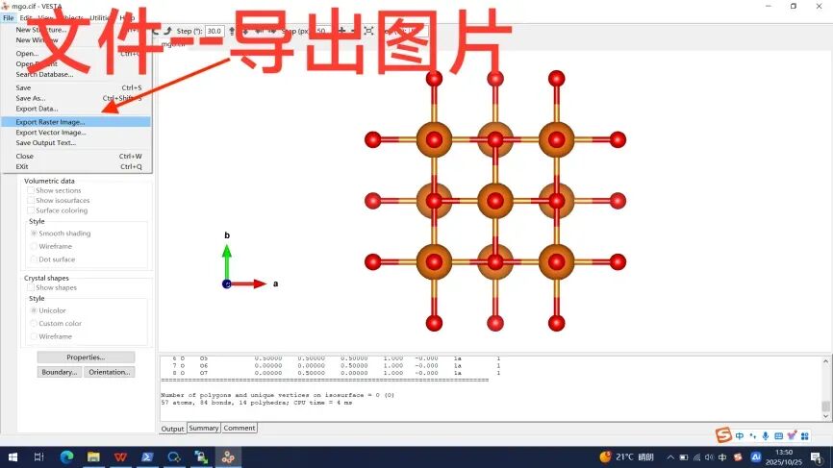Viewport: 833px width, 468px height.
Task: Click the Step (°) value field
Action: 215,32
